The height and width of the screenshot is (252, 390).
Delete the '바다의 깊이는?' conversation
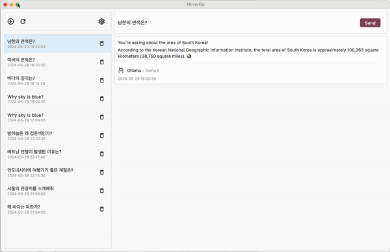pyautogui.click(x=102, y=81)
